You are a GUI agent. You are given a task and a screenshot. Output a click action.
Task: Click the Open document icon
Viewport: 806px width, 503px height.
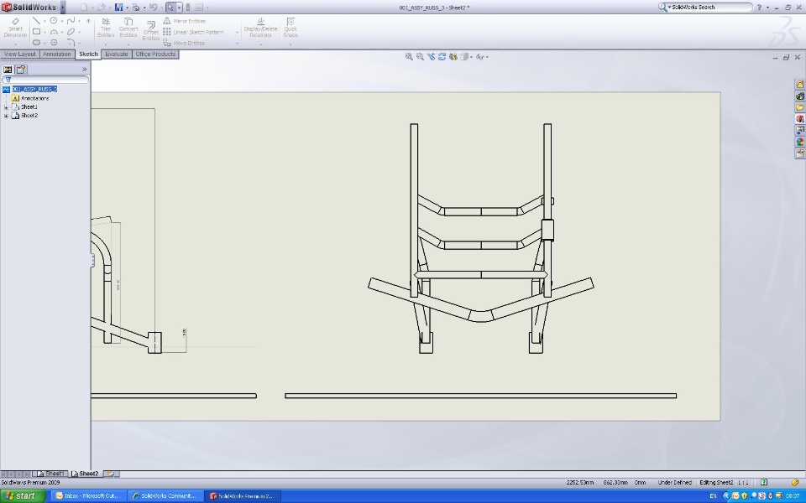102,8
